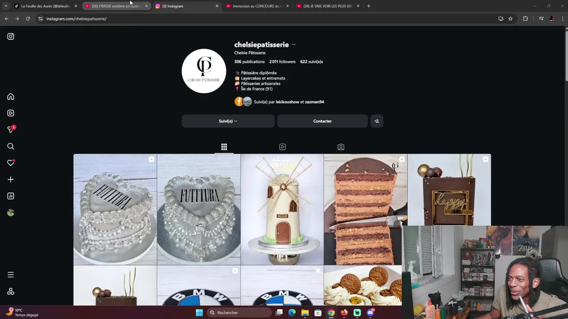Open Microsoft Store from taskbar
The height and width of the screenshot is (319, 568).
pyautogui.click(x=318, y=313)
